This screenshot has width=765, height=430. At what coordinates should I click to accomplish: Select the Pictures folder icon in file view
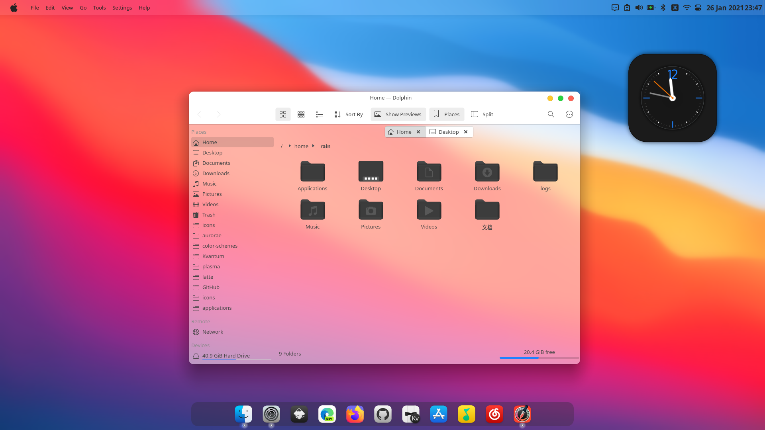(x=371, y=209)
